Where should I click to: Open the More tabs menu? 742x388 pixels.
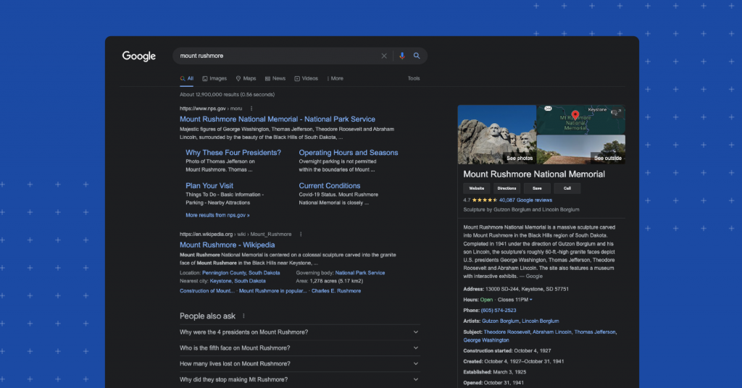(335, 78)
